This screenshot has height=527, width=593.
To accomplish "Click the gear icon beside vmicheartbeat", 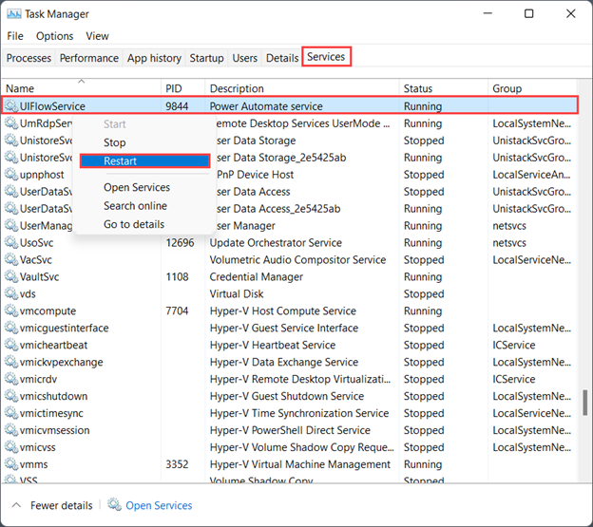I will pos(11,345).
